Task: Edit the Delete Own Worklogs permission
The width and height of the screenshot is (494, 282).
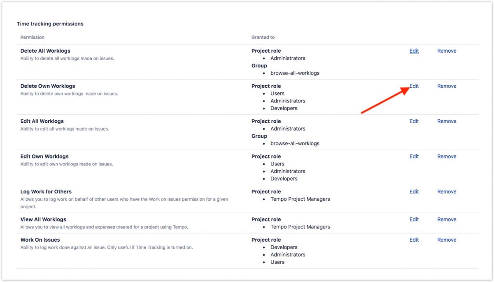Action: point(414,86)
